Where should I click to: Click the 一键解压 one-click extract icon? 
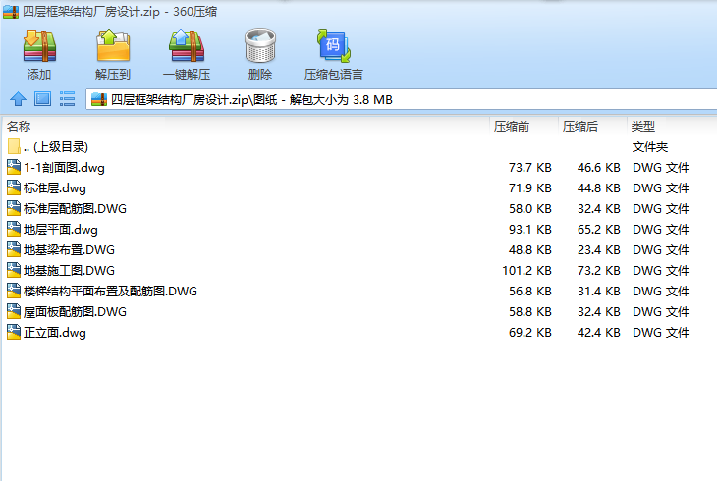pos(187,46)
